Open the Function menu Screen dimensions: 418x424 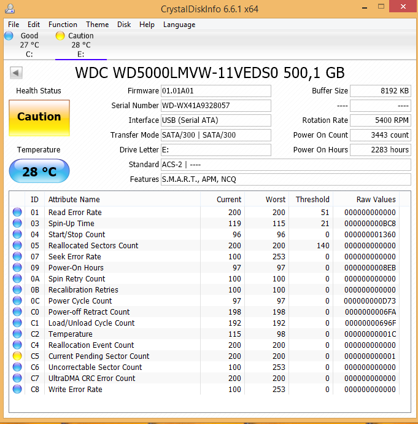(63, 25)
